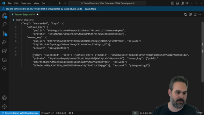The image size is (204, 115).
Task: Open the Manage settings gear
Action: coord(4,106)
